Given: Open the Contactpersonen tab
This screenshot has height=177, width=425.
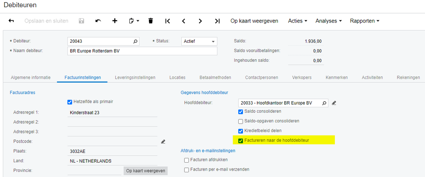Looking at the screenshot, I should tap(262, 77).
